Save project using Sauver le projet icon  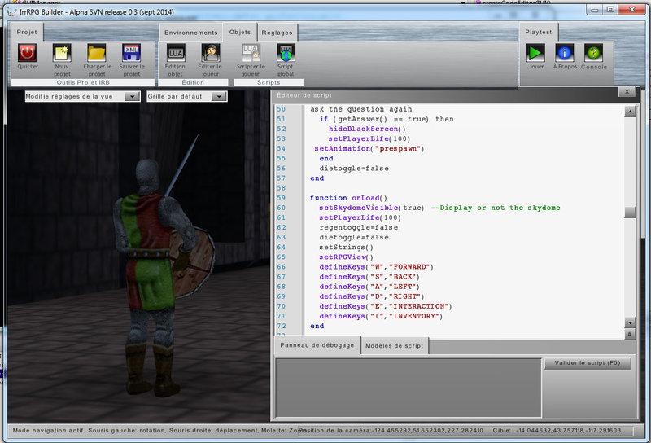point(130,54)
